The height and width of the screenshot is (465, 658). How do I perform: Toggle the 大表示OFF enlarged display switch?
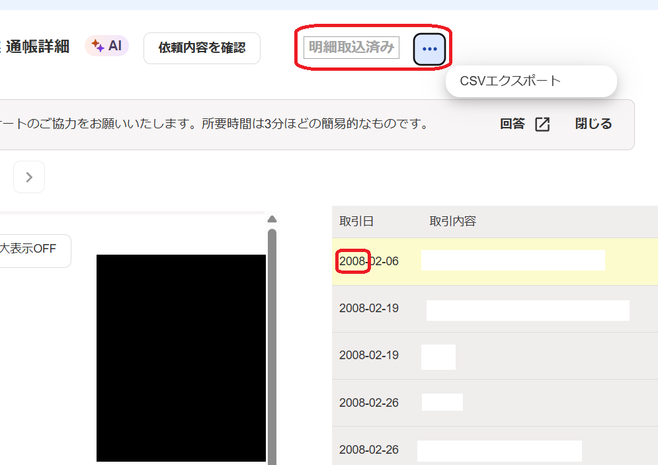(34, 249)
